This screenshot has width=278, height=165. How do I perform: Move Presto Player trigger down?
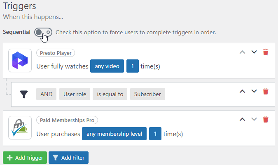254,52
